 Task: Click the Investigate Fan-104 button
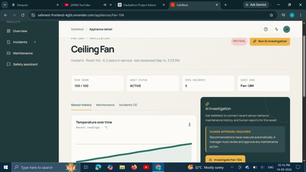tap(225, 159)
